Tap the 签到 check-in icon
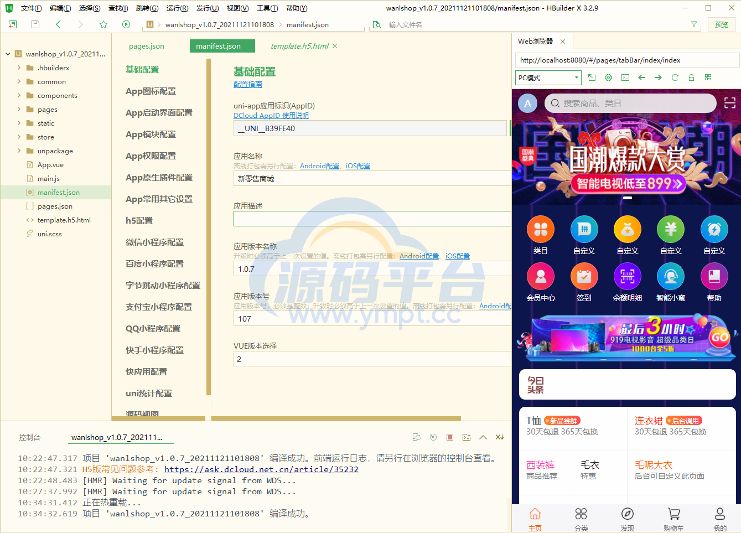 pyautogui.click(x=584, y=276)
